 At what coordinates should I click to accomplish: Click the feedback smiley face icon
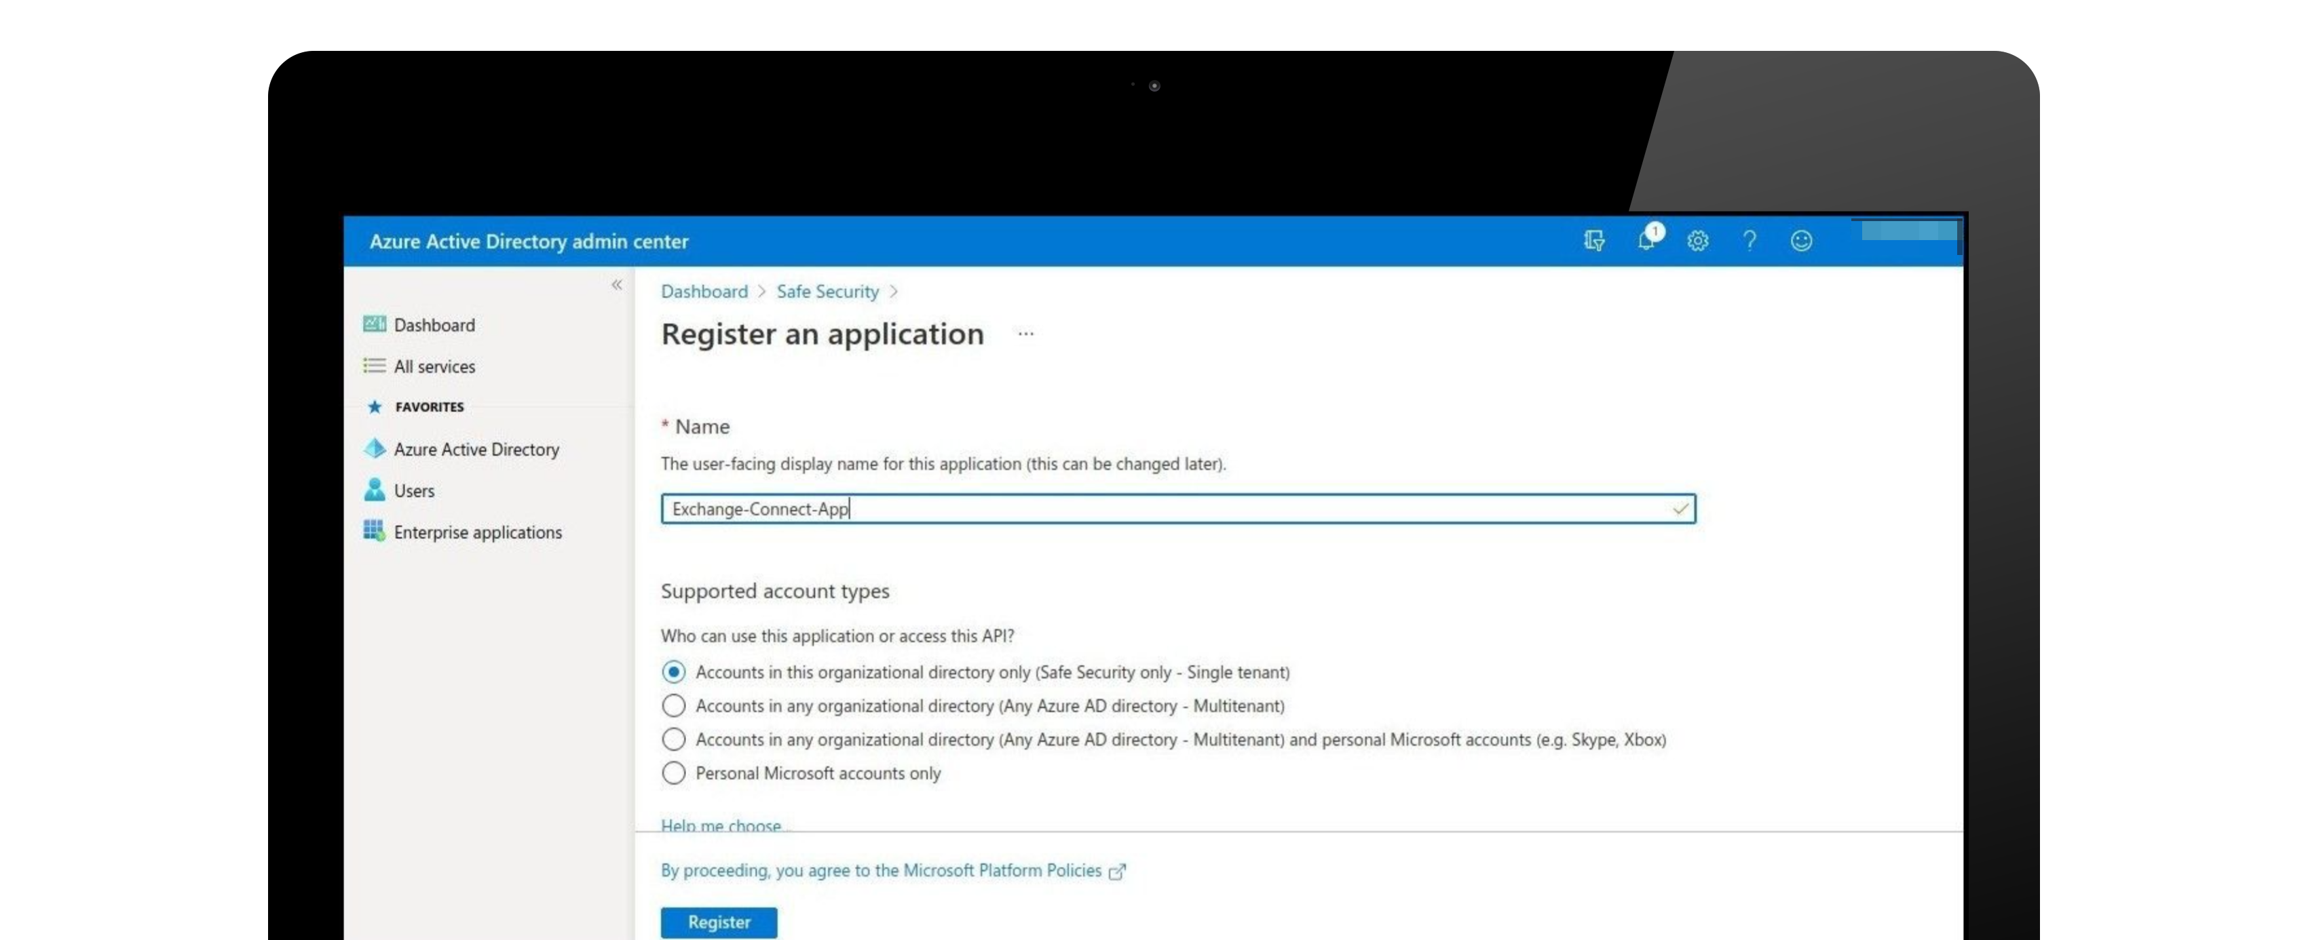1800,239
